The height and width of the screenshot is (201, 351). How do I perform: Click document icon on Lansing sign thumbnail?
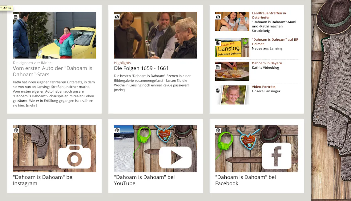pos(218,43)
